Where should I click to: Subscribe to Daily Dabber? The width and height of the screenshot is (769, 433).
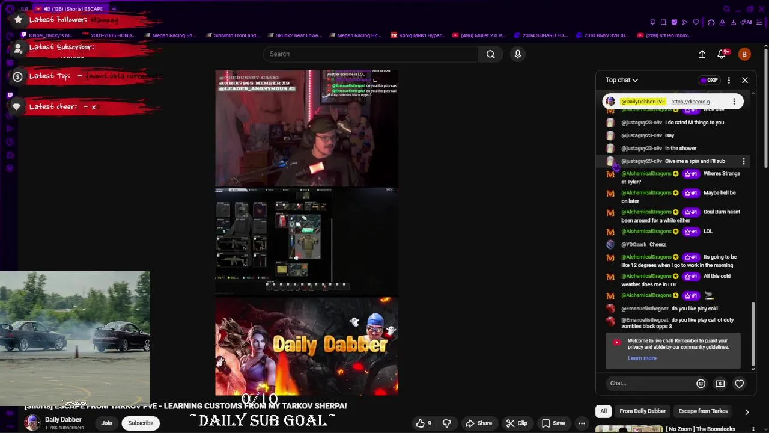(141, 423)
